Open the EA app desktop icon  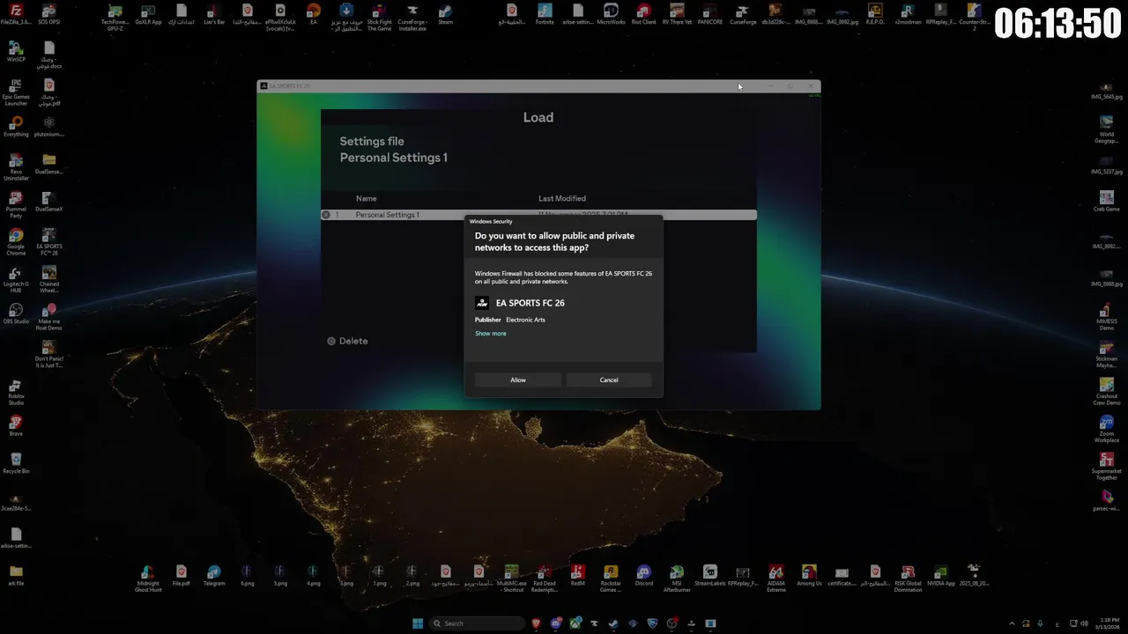[x=313, y=14]
